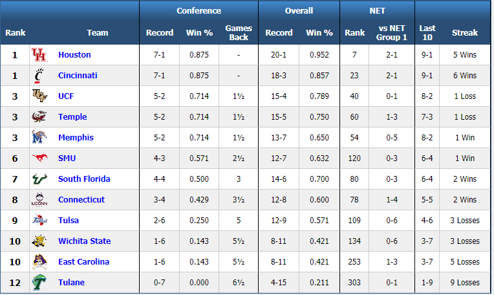494x295 pixels.
Task: Follow the Wichita State link
Action: point(85,241)
